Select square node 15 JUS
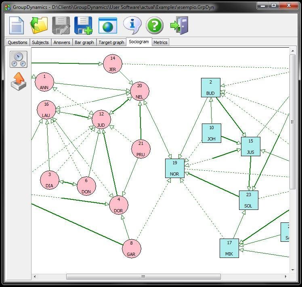Screen dimensions: 302x287 [251, 147]
